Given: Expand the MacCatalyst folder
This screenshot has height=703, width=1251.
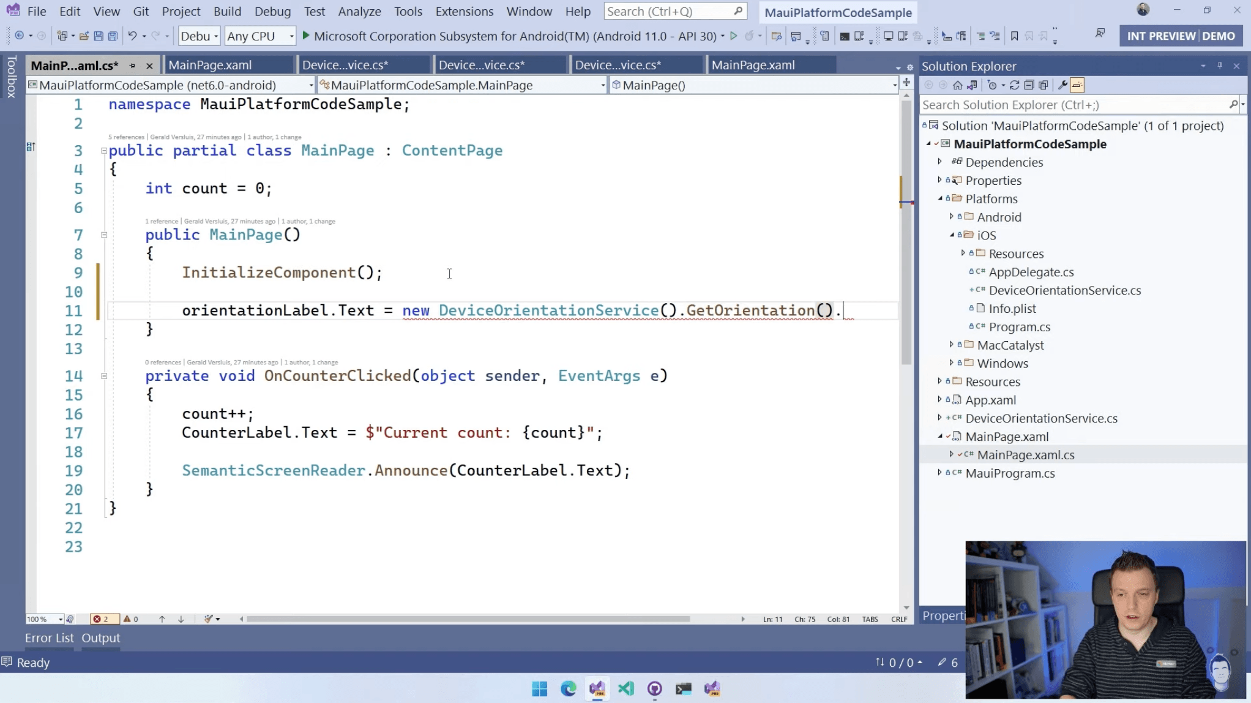Looking at the screenshot, I should pos(952,345).
